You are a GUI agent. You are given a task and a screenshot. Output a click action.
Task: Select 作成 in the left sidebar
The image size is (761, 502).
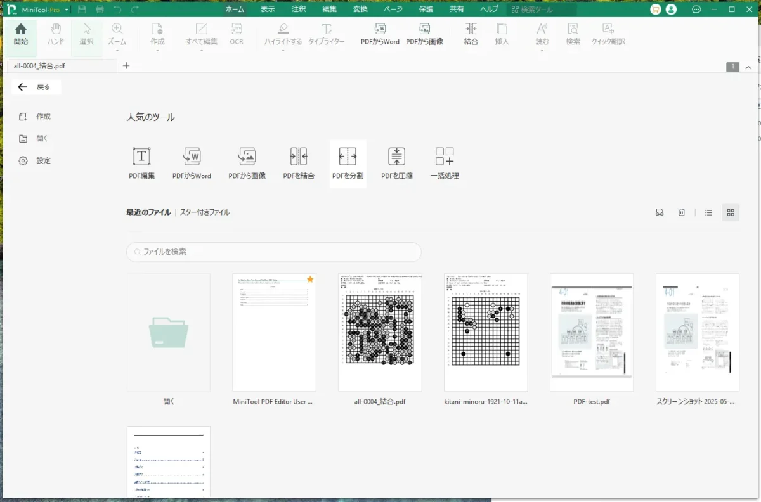[x=36, y=117]
